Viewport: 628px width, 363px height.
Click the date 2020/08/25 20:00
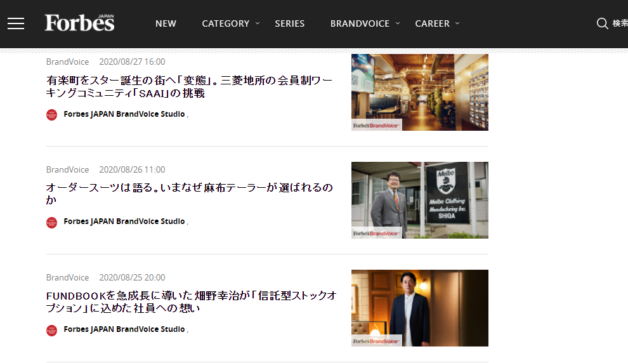coord(132,277)
